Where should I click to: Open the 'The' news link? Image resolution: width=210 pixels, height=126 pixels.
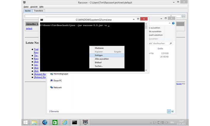pos(36,55)
